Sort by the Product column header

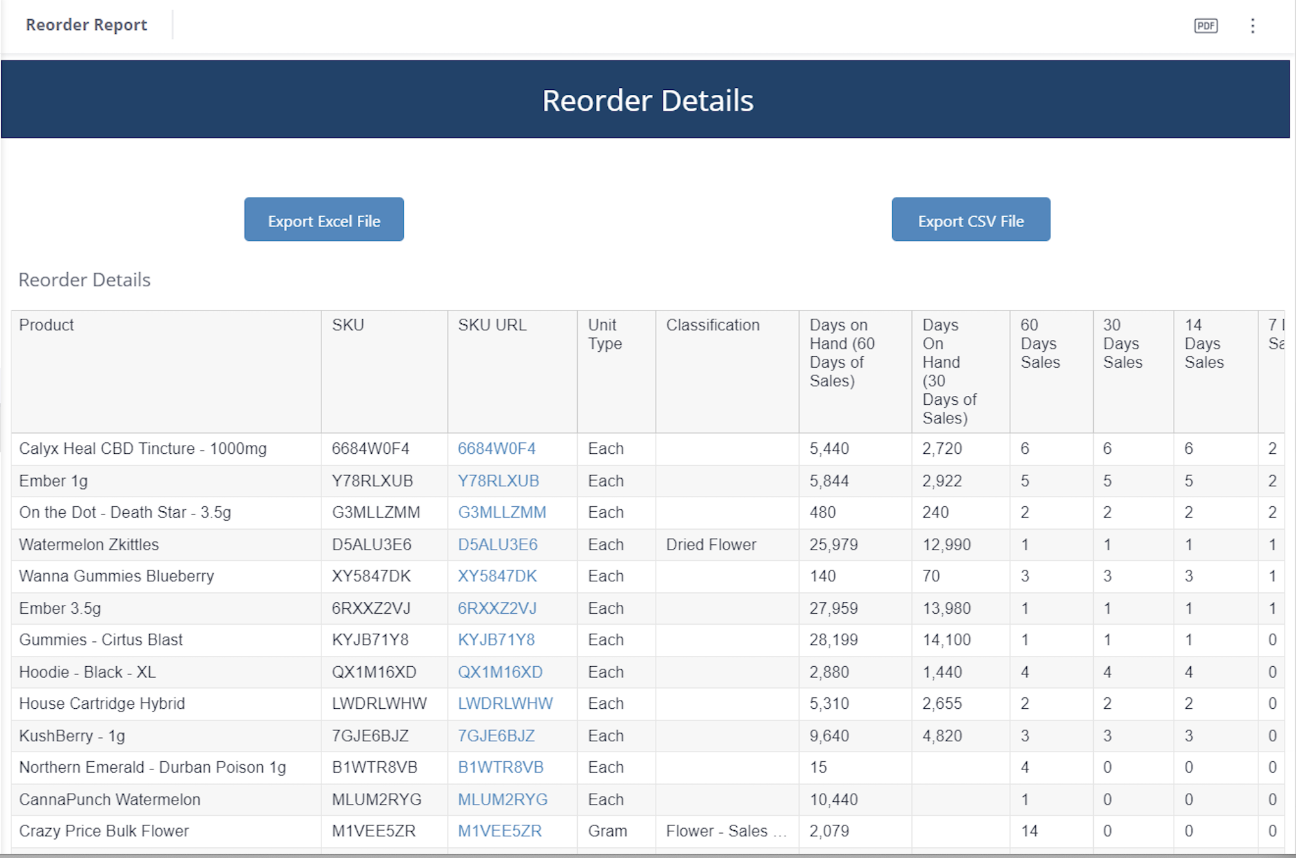[47, 325]
